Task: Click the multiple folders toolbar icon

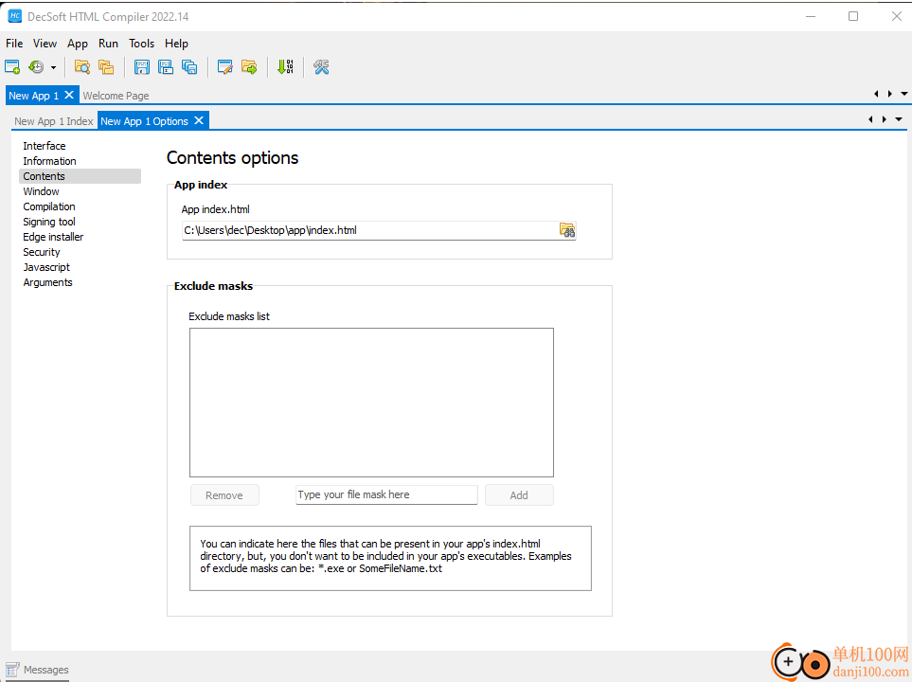Action: (x=106, y=67)
